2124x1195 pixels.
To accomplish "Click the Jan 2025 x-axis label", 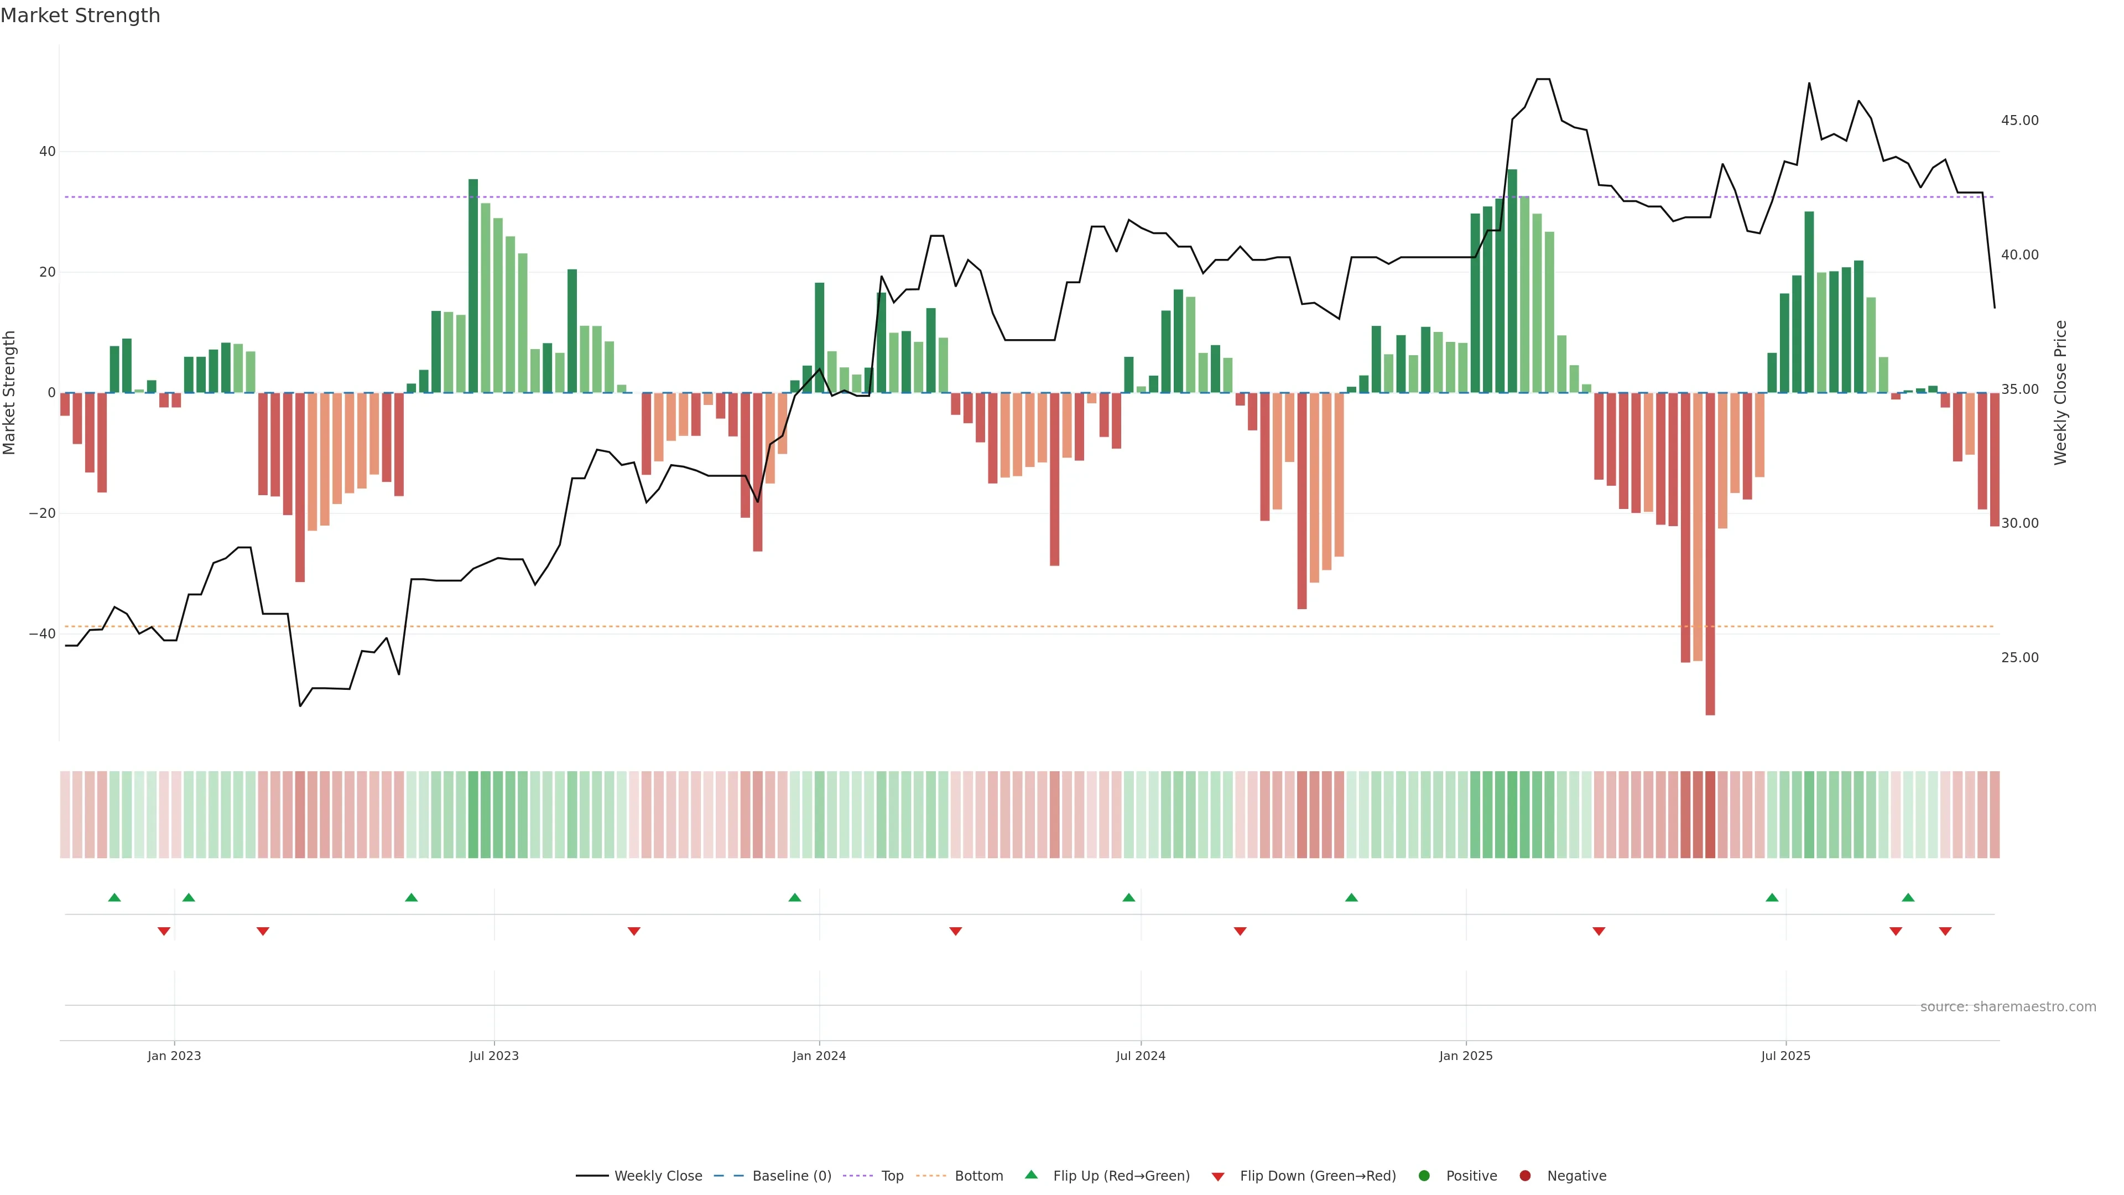I will tap(1465, 1056).
